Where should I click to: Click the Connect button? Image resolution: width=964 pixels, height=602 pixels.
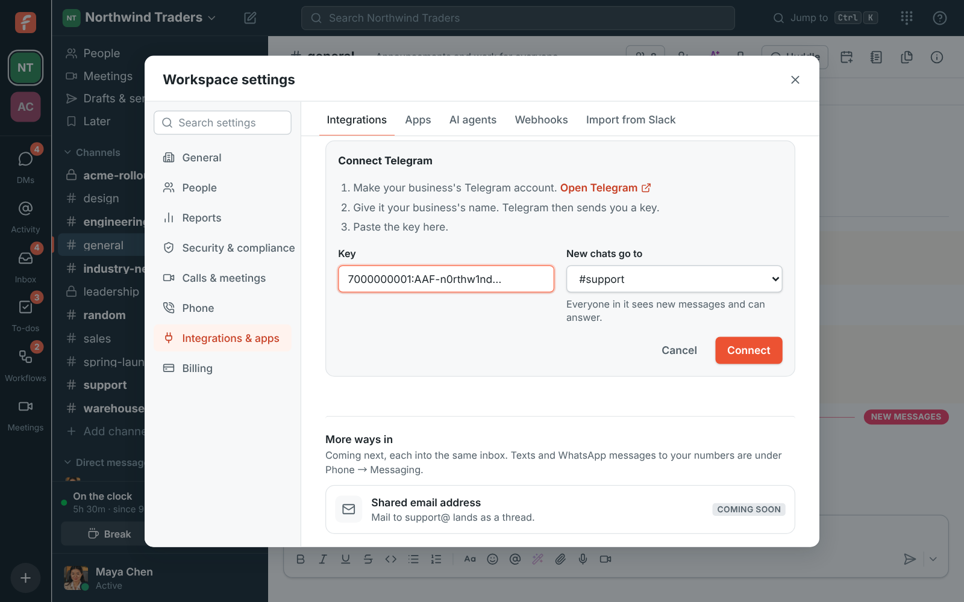[x=749, y=350]
